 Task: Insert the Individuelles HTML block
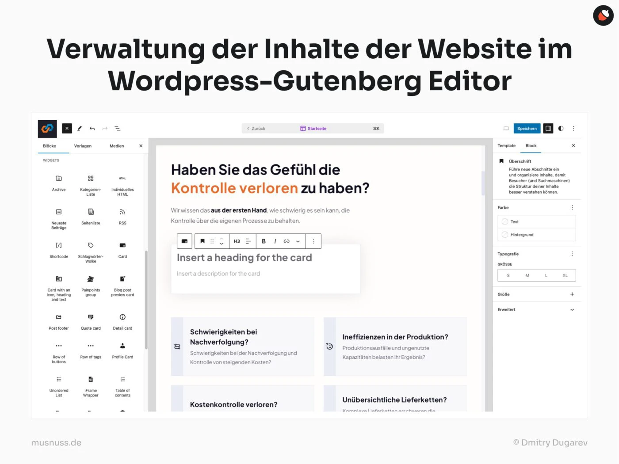coord(122,185)
